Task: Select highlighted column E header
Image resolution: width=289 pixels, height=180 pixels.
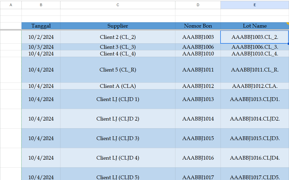Action: 255,5
